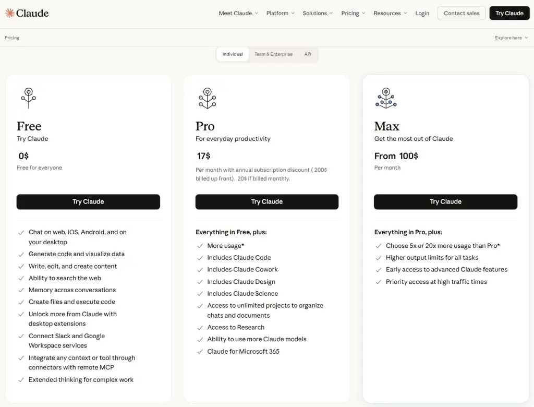Click checkmark beside Ability to search the web
Viewport: 534px width, 407px height.
(21, 279)
